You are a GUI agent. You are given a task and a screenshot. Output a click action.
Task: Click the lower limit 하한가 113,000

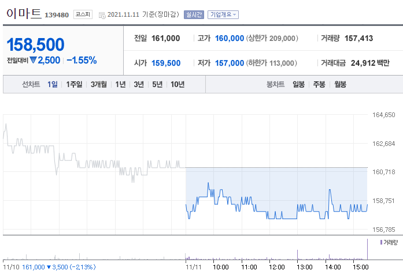point(271,63)
